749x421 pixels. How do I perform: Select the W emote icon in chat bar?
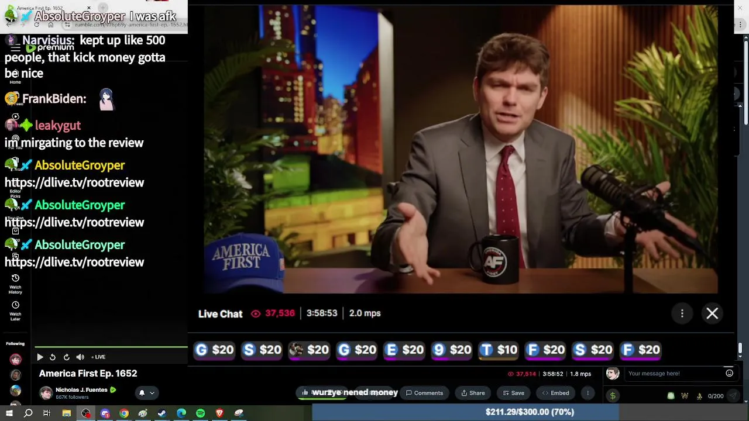tap(685, 396)
